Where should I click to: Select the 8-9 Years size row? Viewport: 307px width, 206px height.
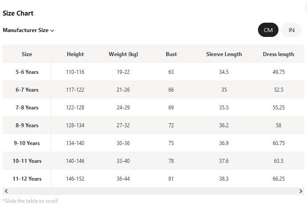153,125
